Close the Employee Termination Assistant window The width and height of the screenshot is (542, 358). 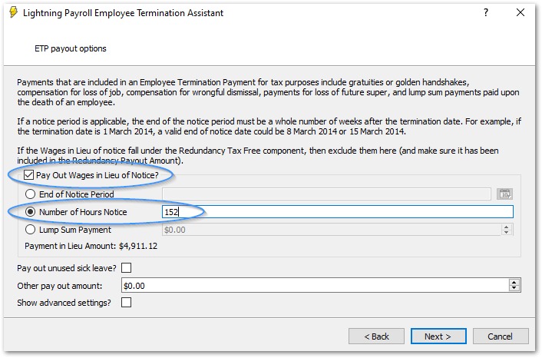520,13
